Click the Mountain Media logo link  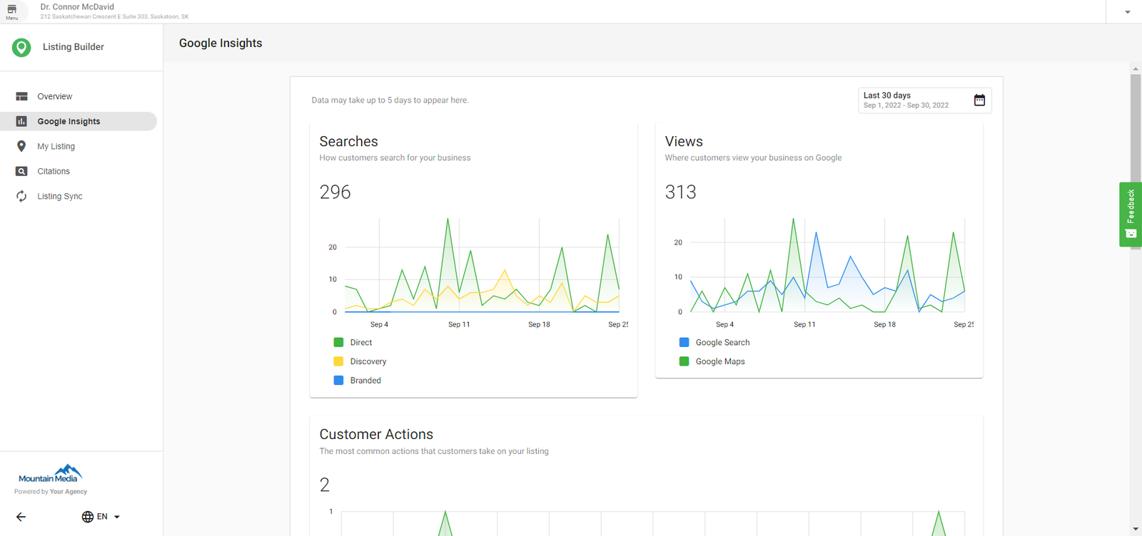click(50, 474)
